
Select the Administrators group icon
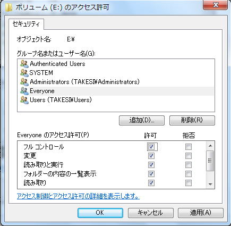pyautogui.click(x=24, y=82)
